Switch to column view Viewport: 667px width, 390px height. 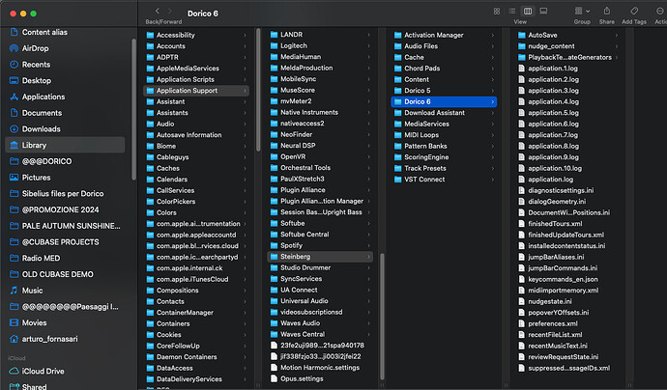pos(528,12)
